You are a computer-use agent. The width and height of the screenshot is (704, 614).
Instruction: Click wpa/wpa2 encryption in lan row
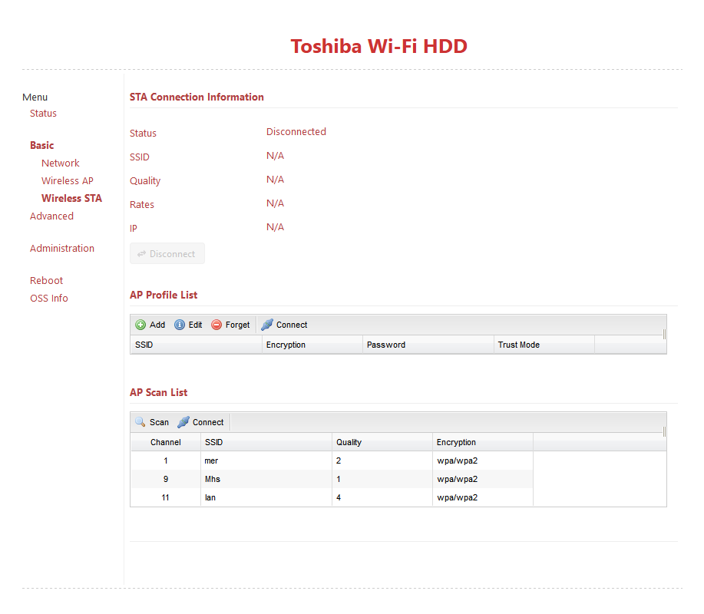(x=457, y=497)
